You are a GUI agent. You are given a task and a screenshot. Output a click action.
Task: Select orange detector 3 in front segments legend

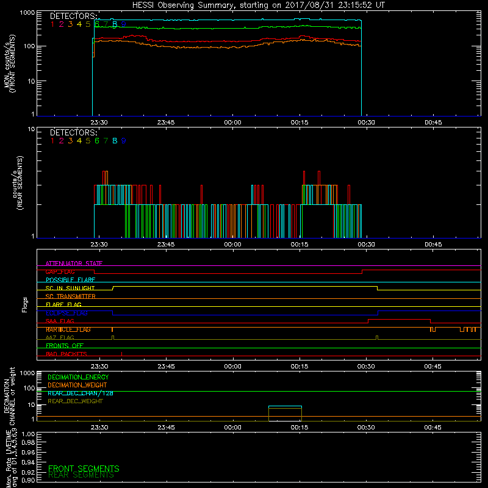pyautogui.click(x=70, y=24)
